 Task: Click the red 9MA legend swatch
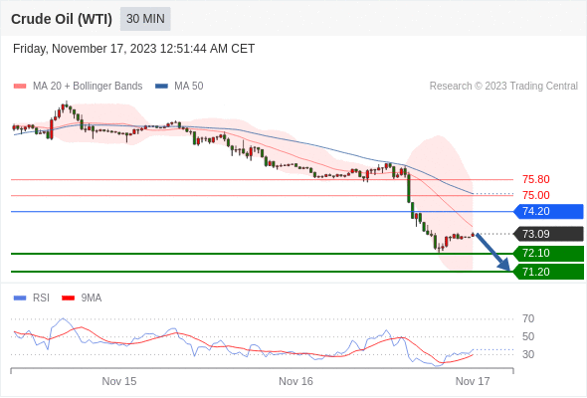68,298
